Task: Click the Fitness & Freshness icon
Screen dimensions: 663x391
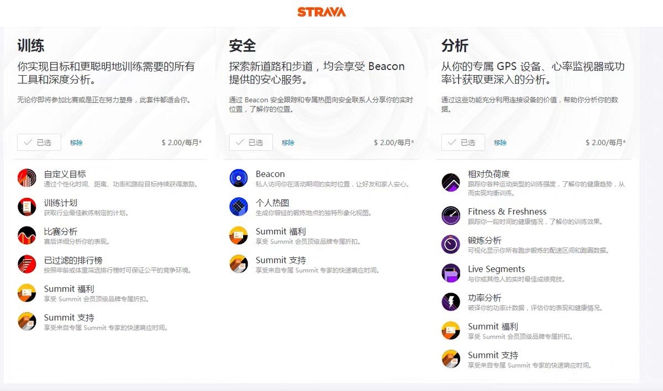Action: (x=451, y=215)
